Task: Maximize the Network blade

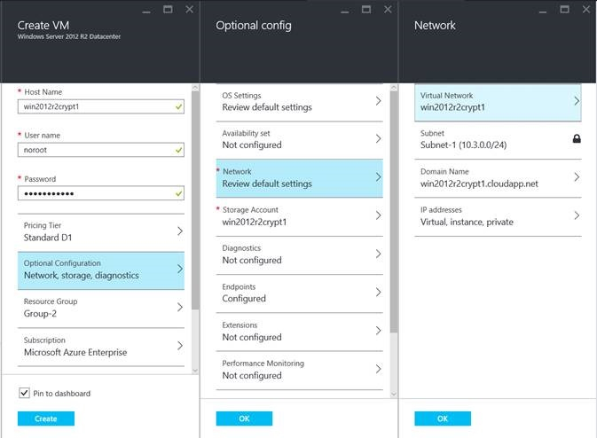Action: click(x=564, y=10)
